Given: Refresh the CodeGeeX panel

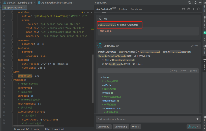Looking at the screenshot, I should point(190,3).
